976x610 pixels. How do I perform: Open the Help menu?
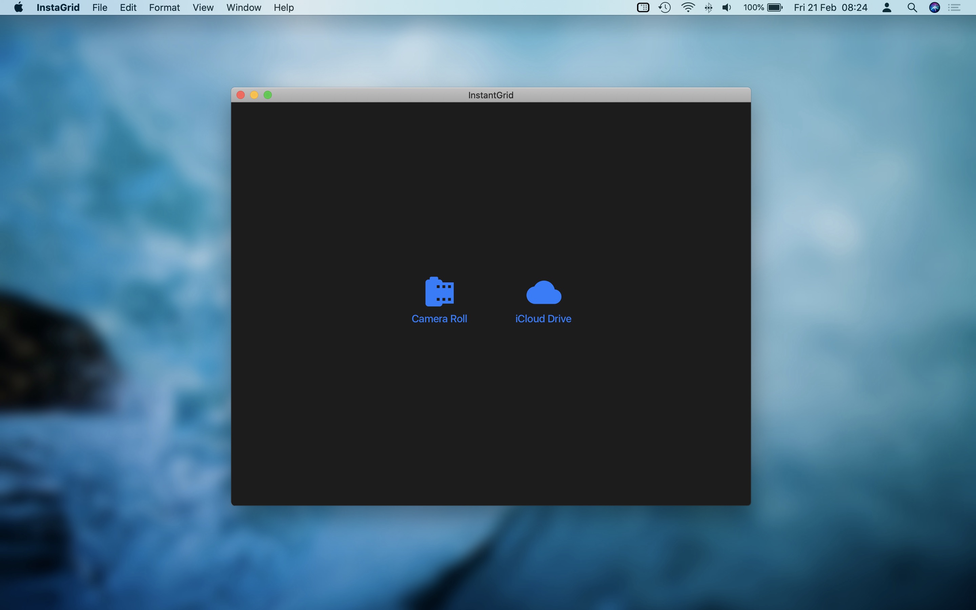284,8
